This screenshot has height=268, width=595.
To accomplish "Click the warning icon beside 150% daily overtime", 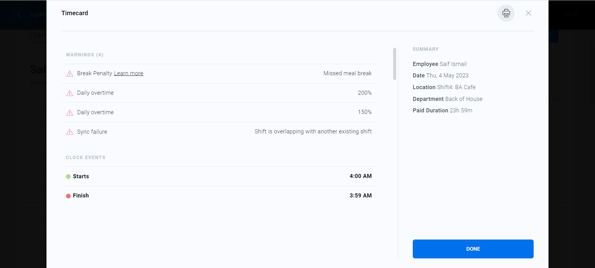I will [x=70, y=113].
